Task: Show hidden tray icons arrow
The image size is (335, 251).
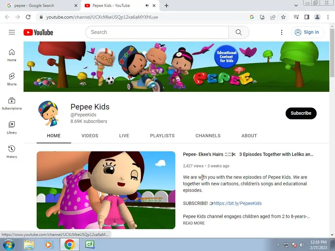Action: pyautogui.click(x=278, y=245)
